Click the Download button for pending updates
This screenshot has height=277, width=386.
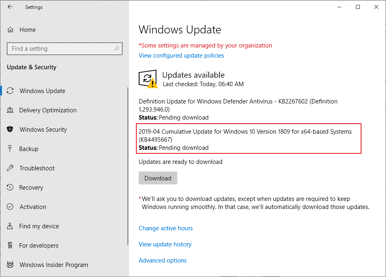click(x=158, y=178)
